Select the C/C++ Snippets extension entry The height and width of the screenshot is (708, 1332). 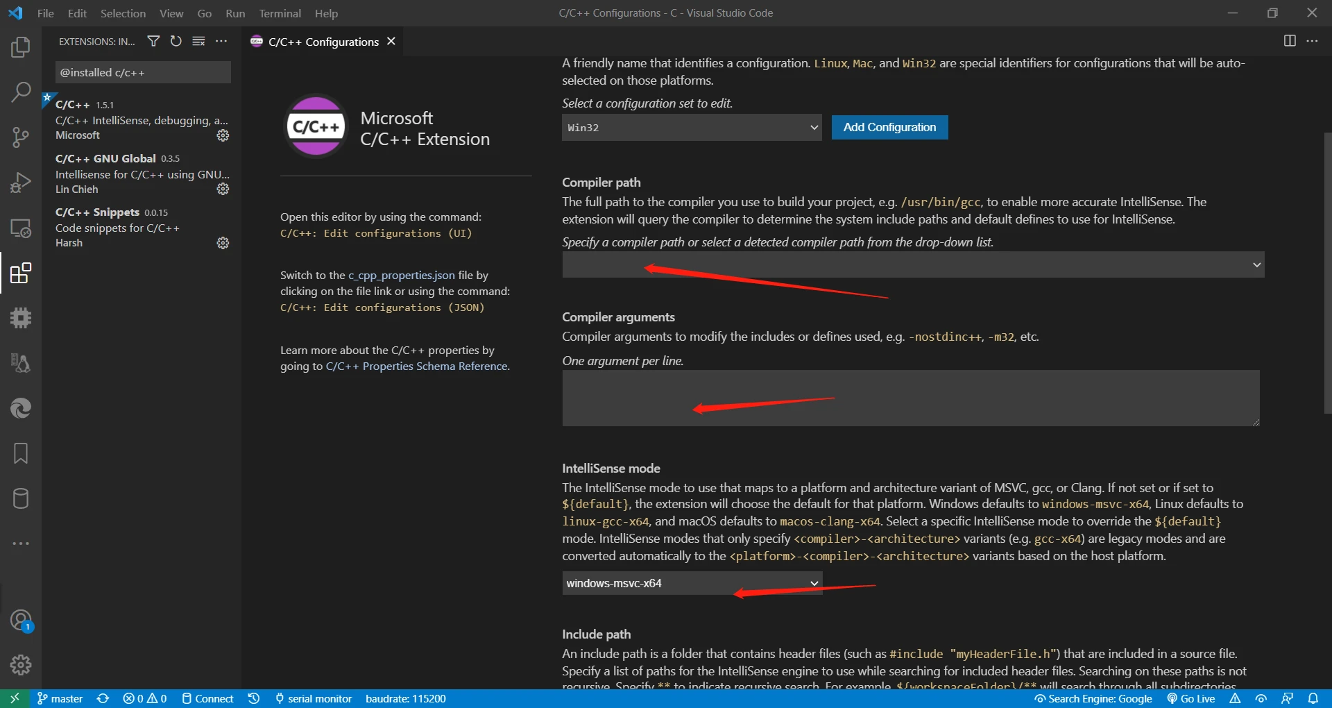[x=141, y=227]
